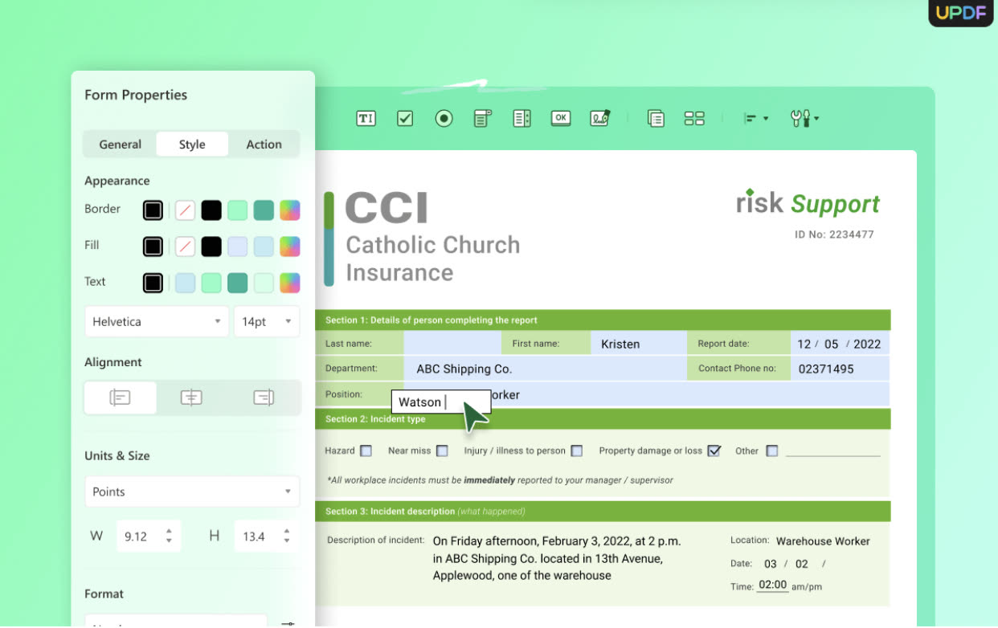Click the Time field showing 02:00
998x628 pixels.
click(x=772, y=585)
